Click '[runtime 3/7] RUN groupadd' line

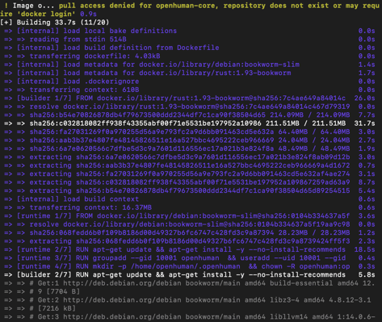[x=190, y=257]
